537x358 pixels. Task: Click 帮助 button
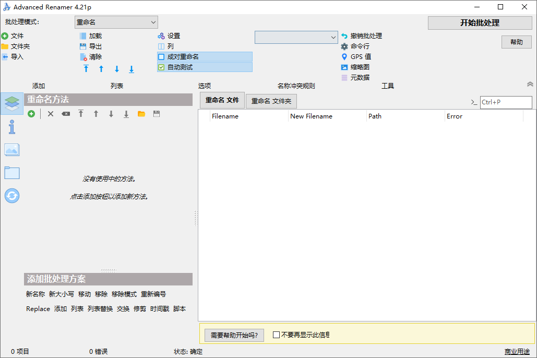point(517,42)
